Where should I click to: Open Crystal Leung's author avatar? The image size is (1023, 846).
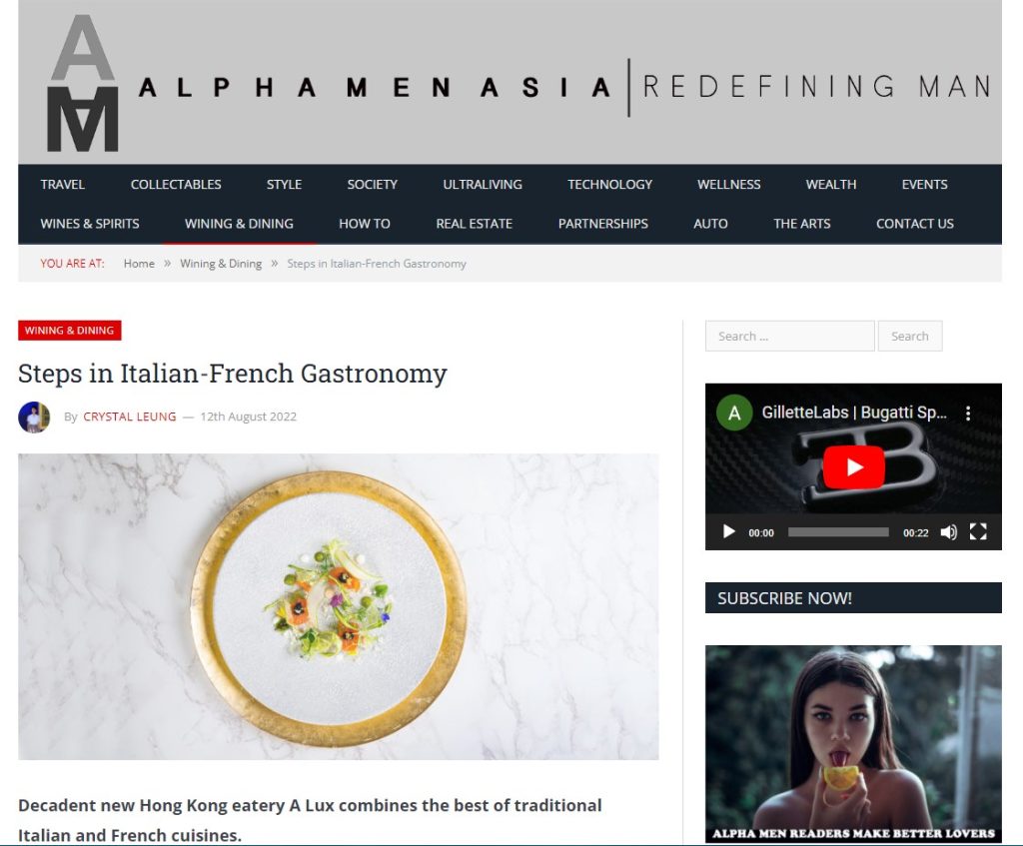click(x=34, y=417)
